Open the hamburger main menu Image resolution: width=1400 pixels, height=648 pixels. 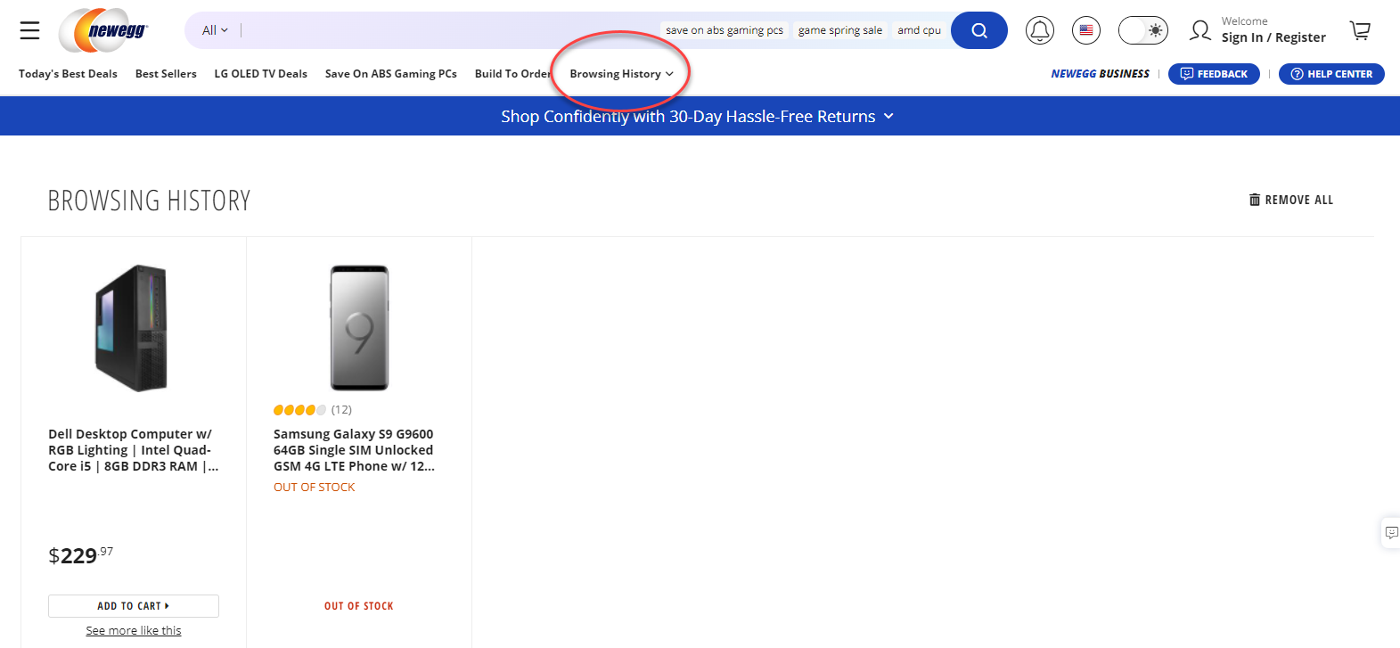[29, 30]
